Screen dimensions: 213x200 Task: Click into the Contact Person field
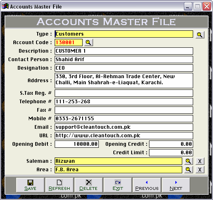point(124,60)
